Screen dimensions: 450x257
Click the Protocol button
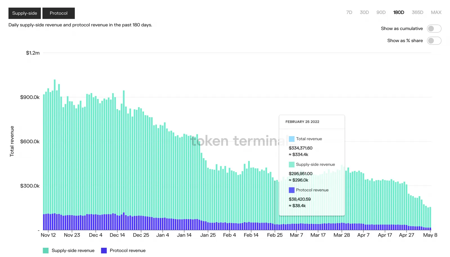(x=58, y=13)
